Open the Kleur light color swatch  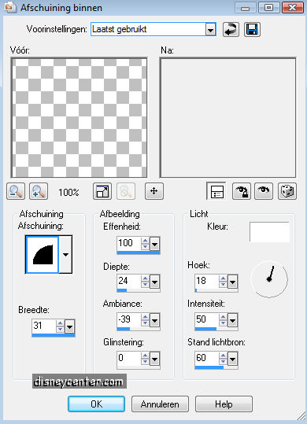[269, 232]
